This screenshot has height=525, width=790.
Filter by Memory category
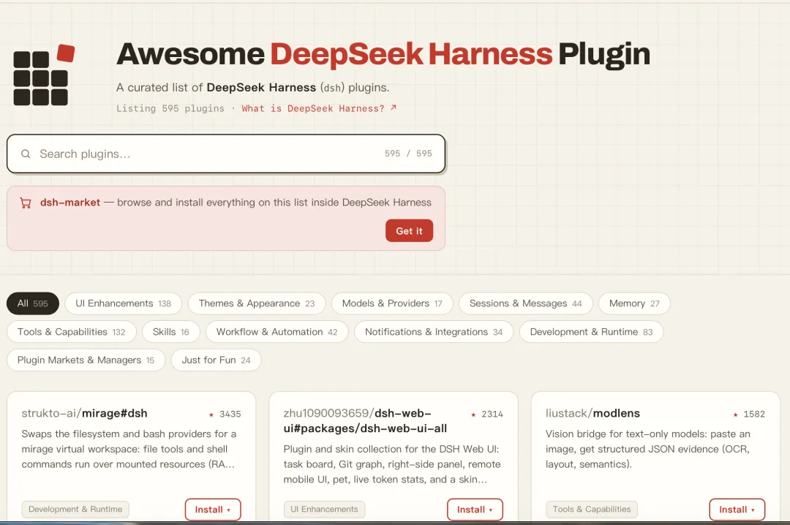pos(634,303)
